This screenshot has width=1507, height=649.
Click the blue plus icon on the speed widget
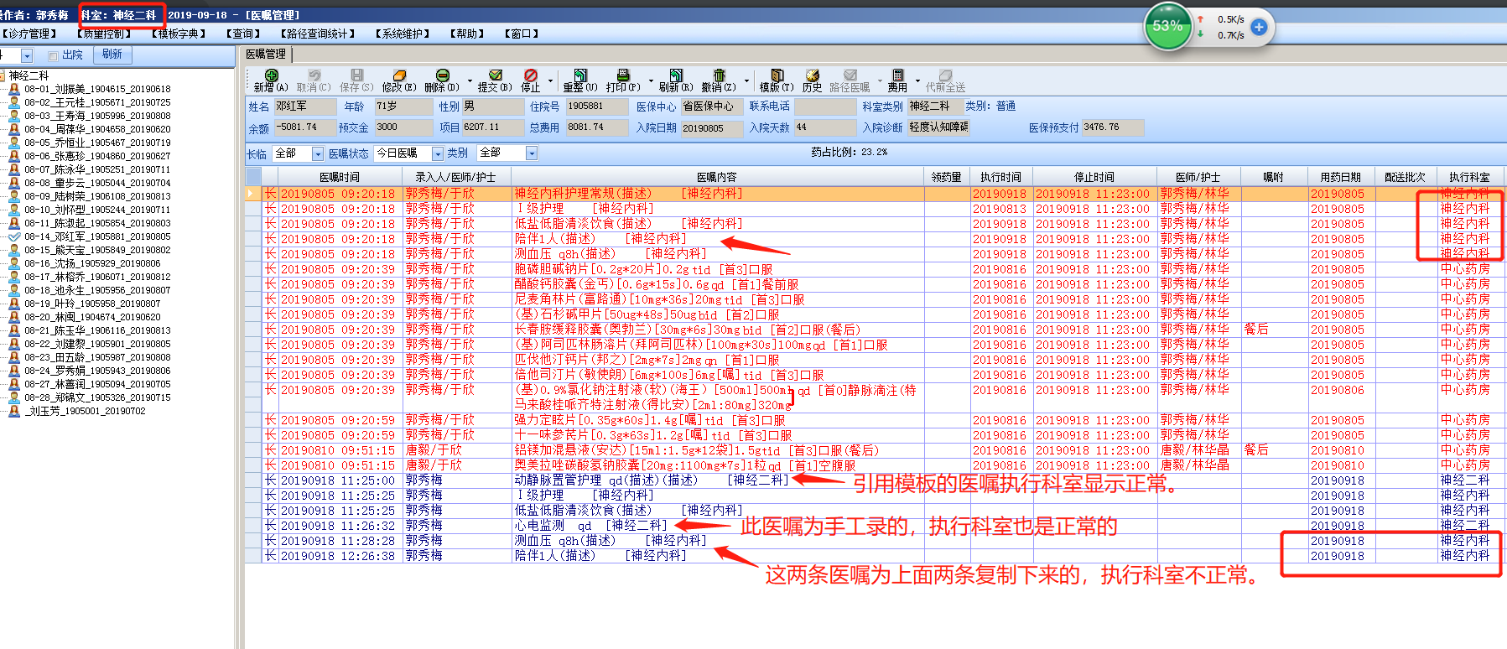[1259, 27]
